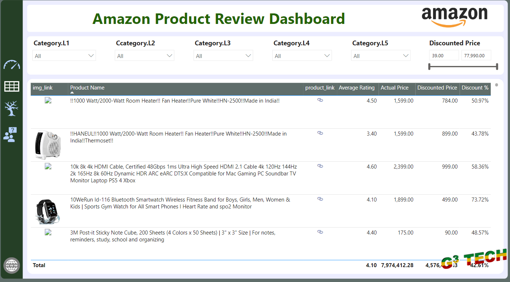Open the decomposition tree page icon
This screenshot has height=282, width=510.
[11, 108]
